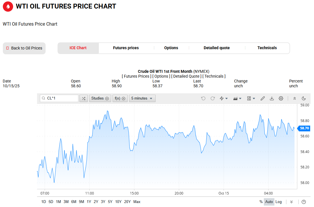
Task: Switch to the Futures prices tab
Action: (126, 48)
